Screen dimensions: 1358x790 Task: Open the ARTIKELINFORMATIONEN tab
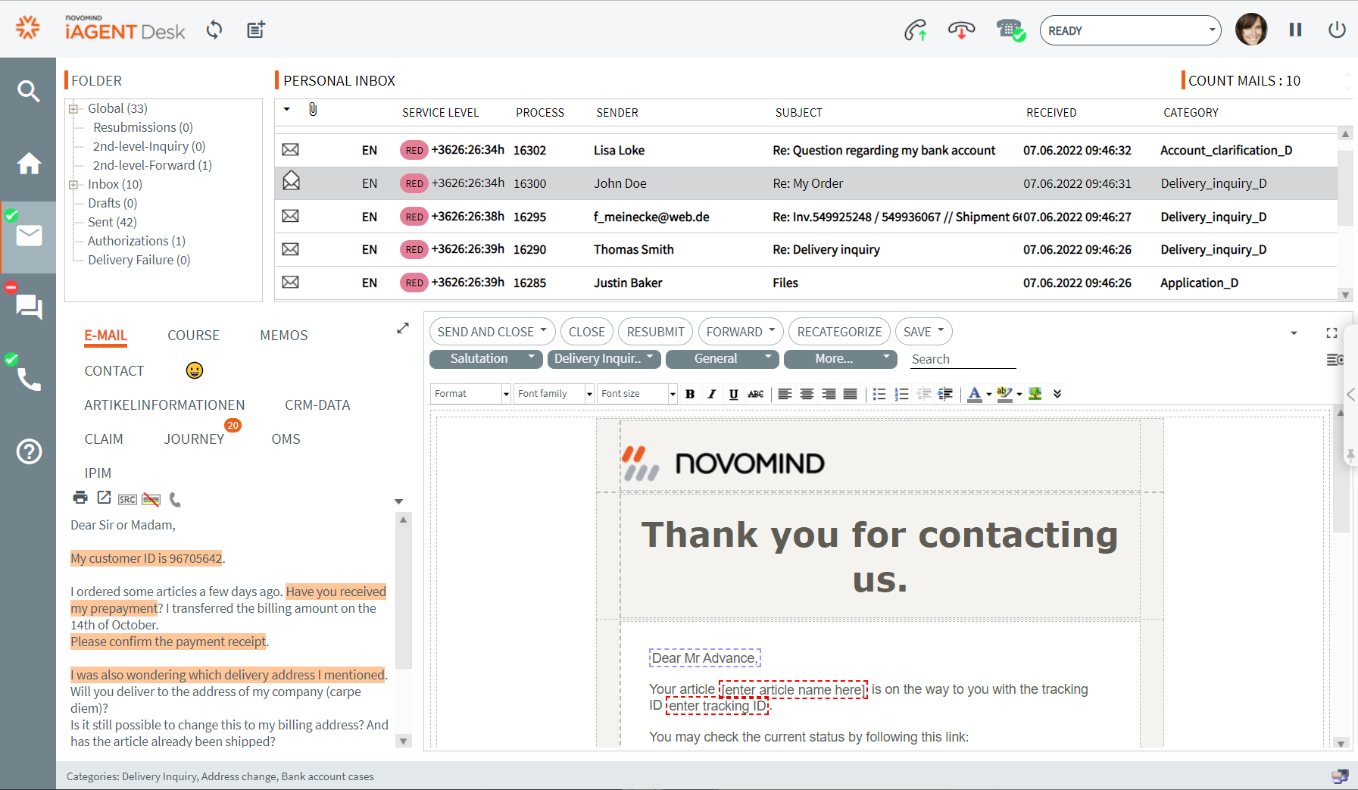click(x=164, y=405)
